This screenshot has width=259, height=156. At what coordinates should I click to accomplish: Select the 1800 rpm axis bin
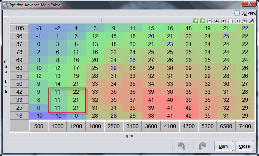95,126
